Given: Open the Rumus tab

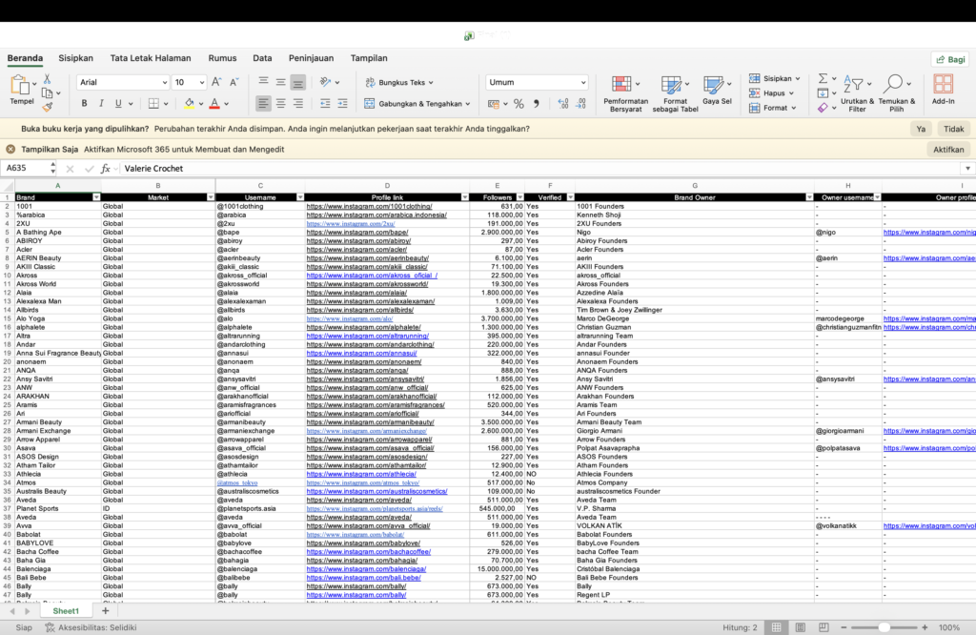Looking at the screenshot, I should click(222, 58).
